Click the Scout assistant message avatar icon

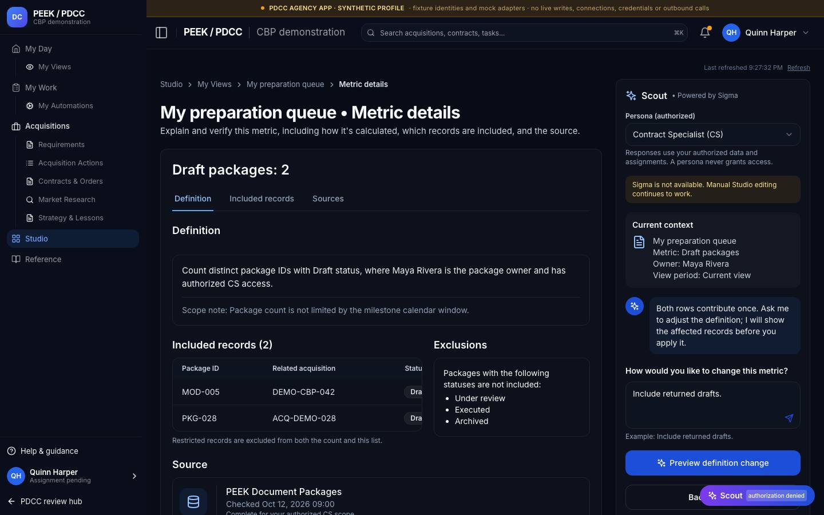tap(635, 306)
